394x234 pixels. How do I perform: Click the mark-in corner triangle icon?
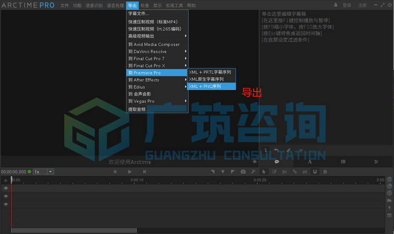pos(213,172)
